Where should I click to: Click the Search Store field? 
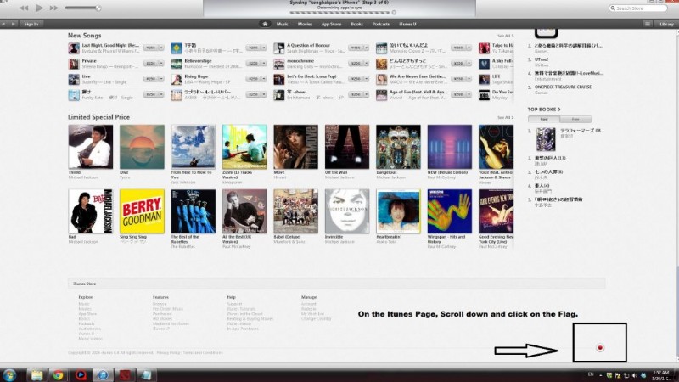(x=641, y=8)
